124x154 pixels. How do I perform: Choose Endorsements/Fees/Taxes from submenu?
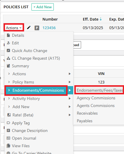click(x=99, y=90)
